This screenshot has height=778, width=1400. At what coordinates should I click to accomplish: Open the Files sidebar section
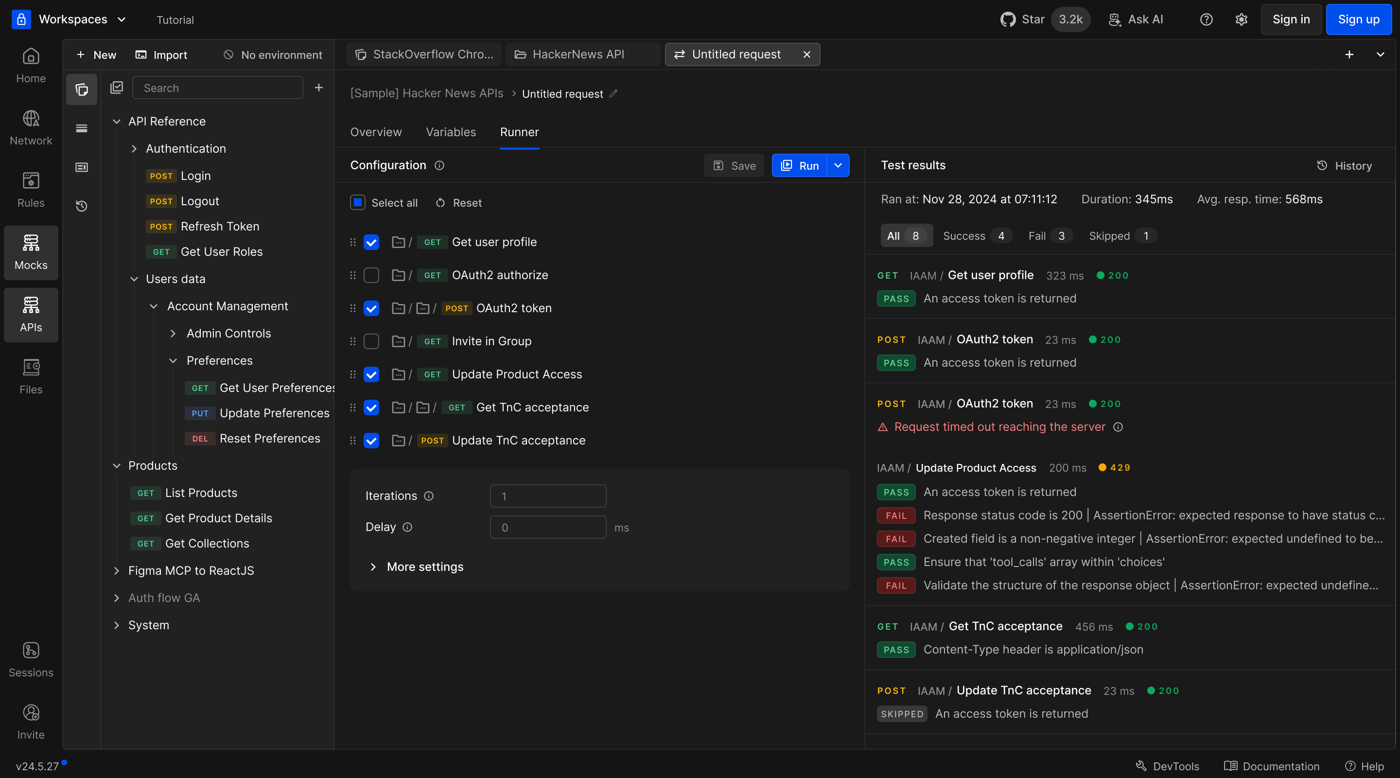(x=31, y=377)
